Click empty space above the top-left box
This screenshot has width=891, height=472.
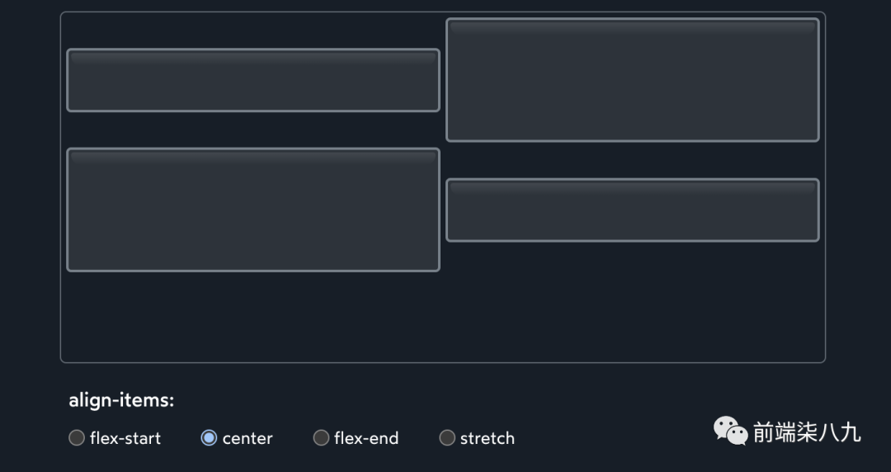[x=253, y=31]
